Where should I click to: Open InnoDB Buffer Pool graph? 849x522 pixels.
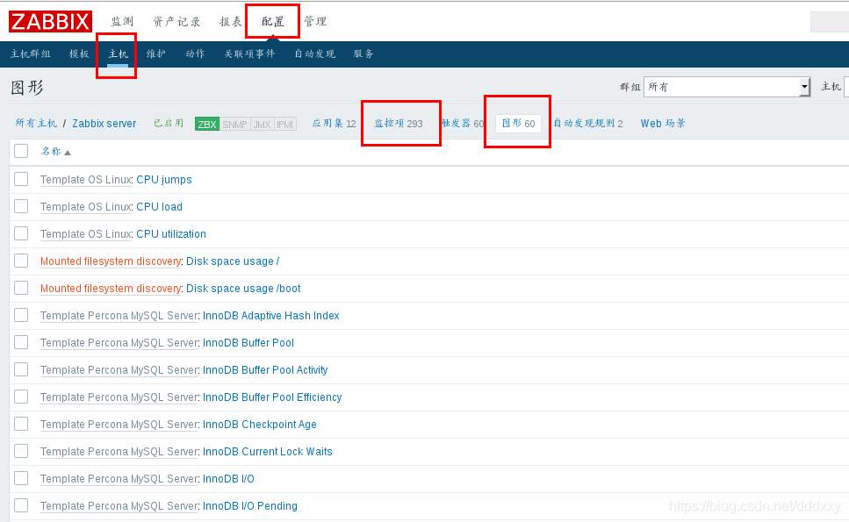(x=248, y=343)
